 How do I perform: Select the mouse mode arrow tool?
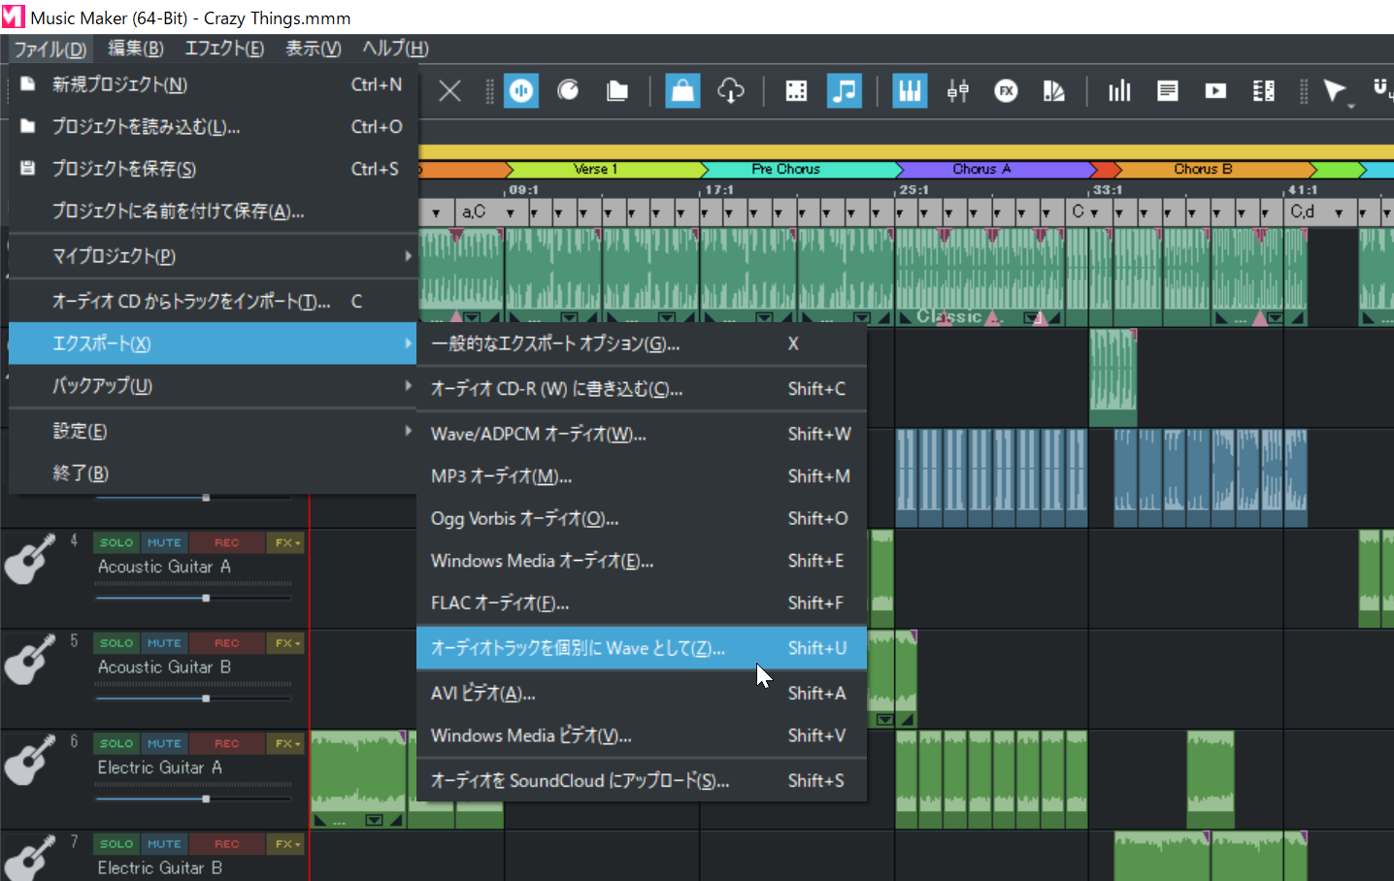tap(1335, 91)
